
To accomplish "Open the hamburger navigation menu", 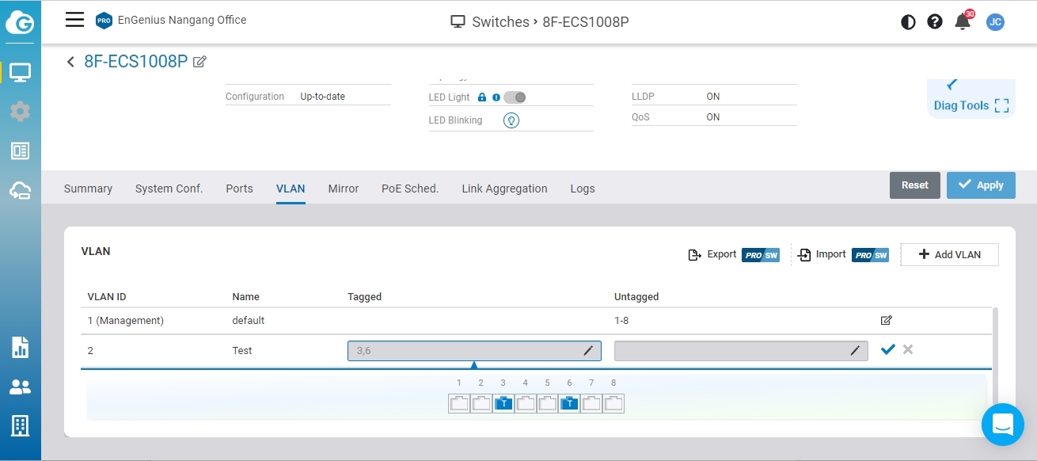I will coord(74,20).
